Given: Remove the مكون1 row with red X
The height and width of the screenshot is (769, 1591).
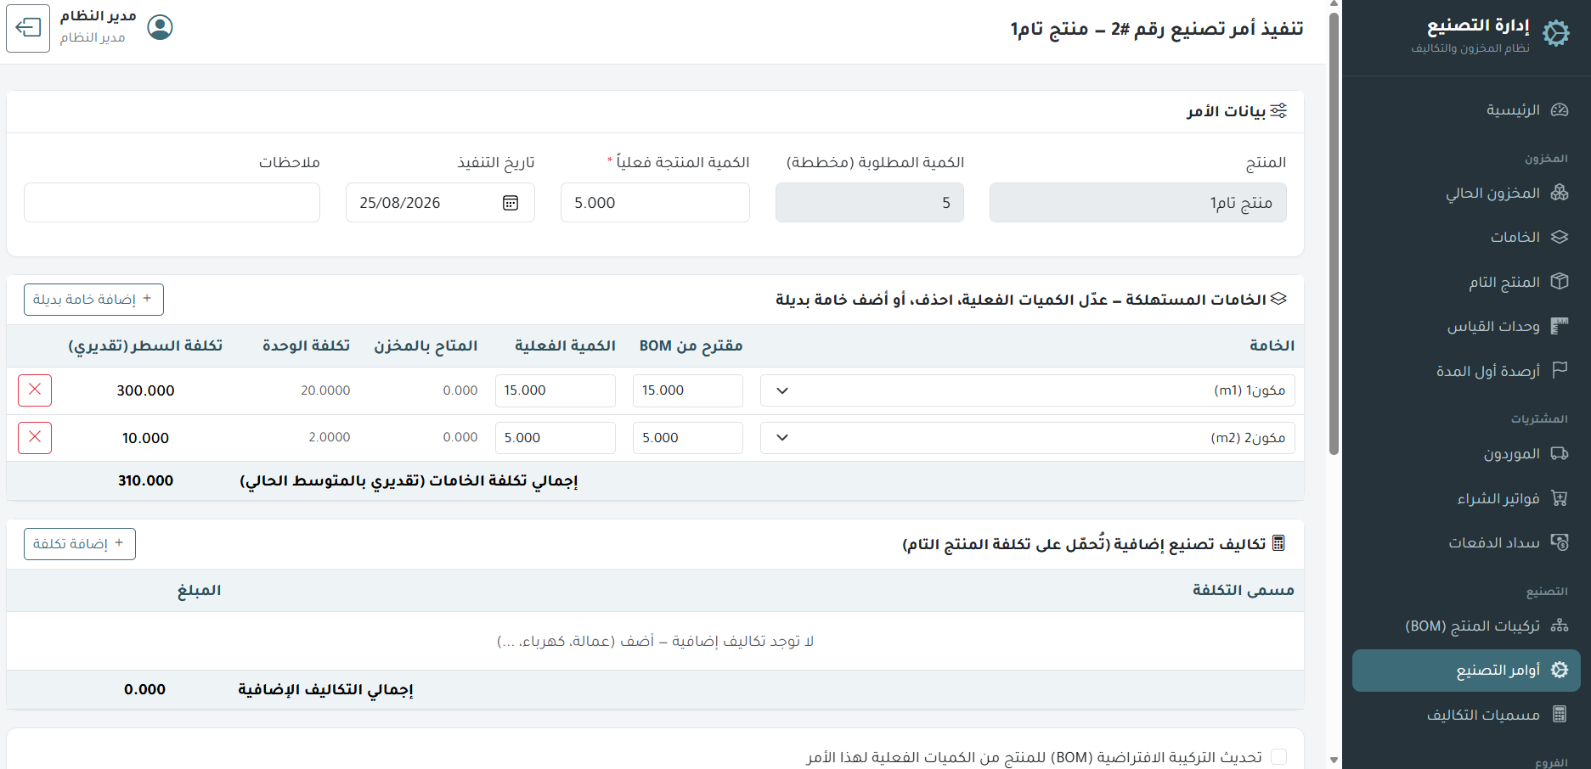Looking at the screenshot, I should [35, 390].
